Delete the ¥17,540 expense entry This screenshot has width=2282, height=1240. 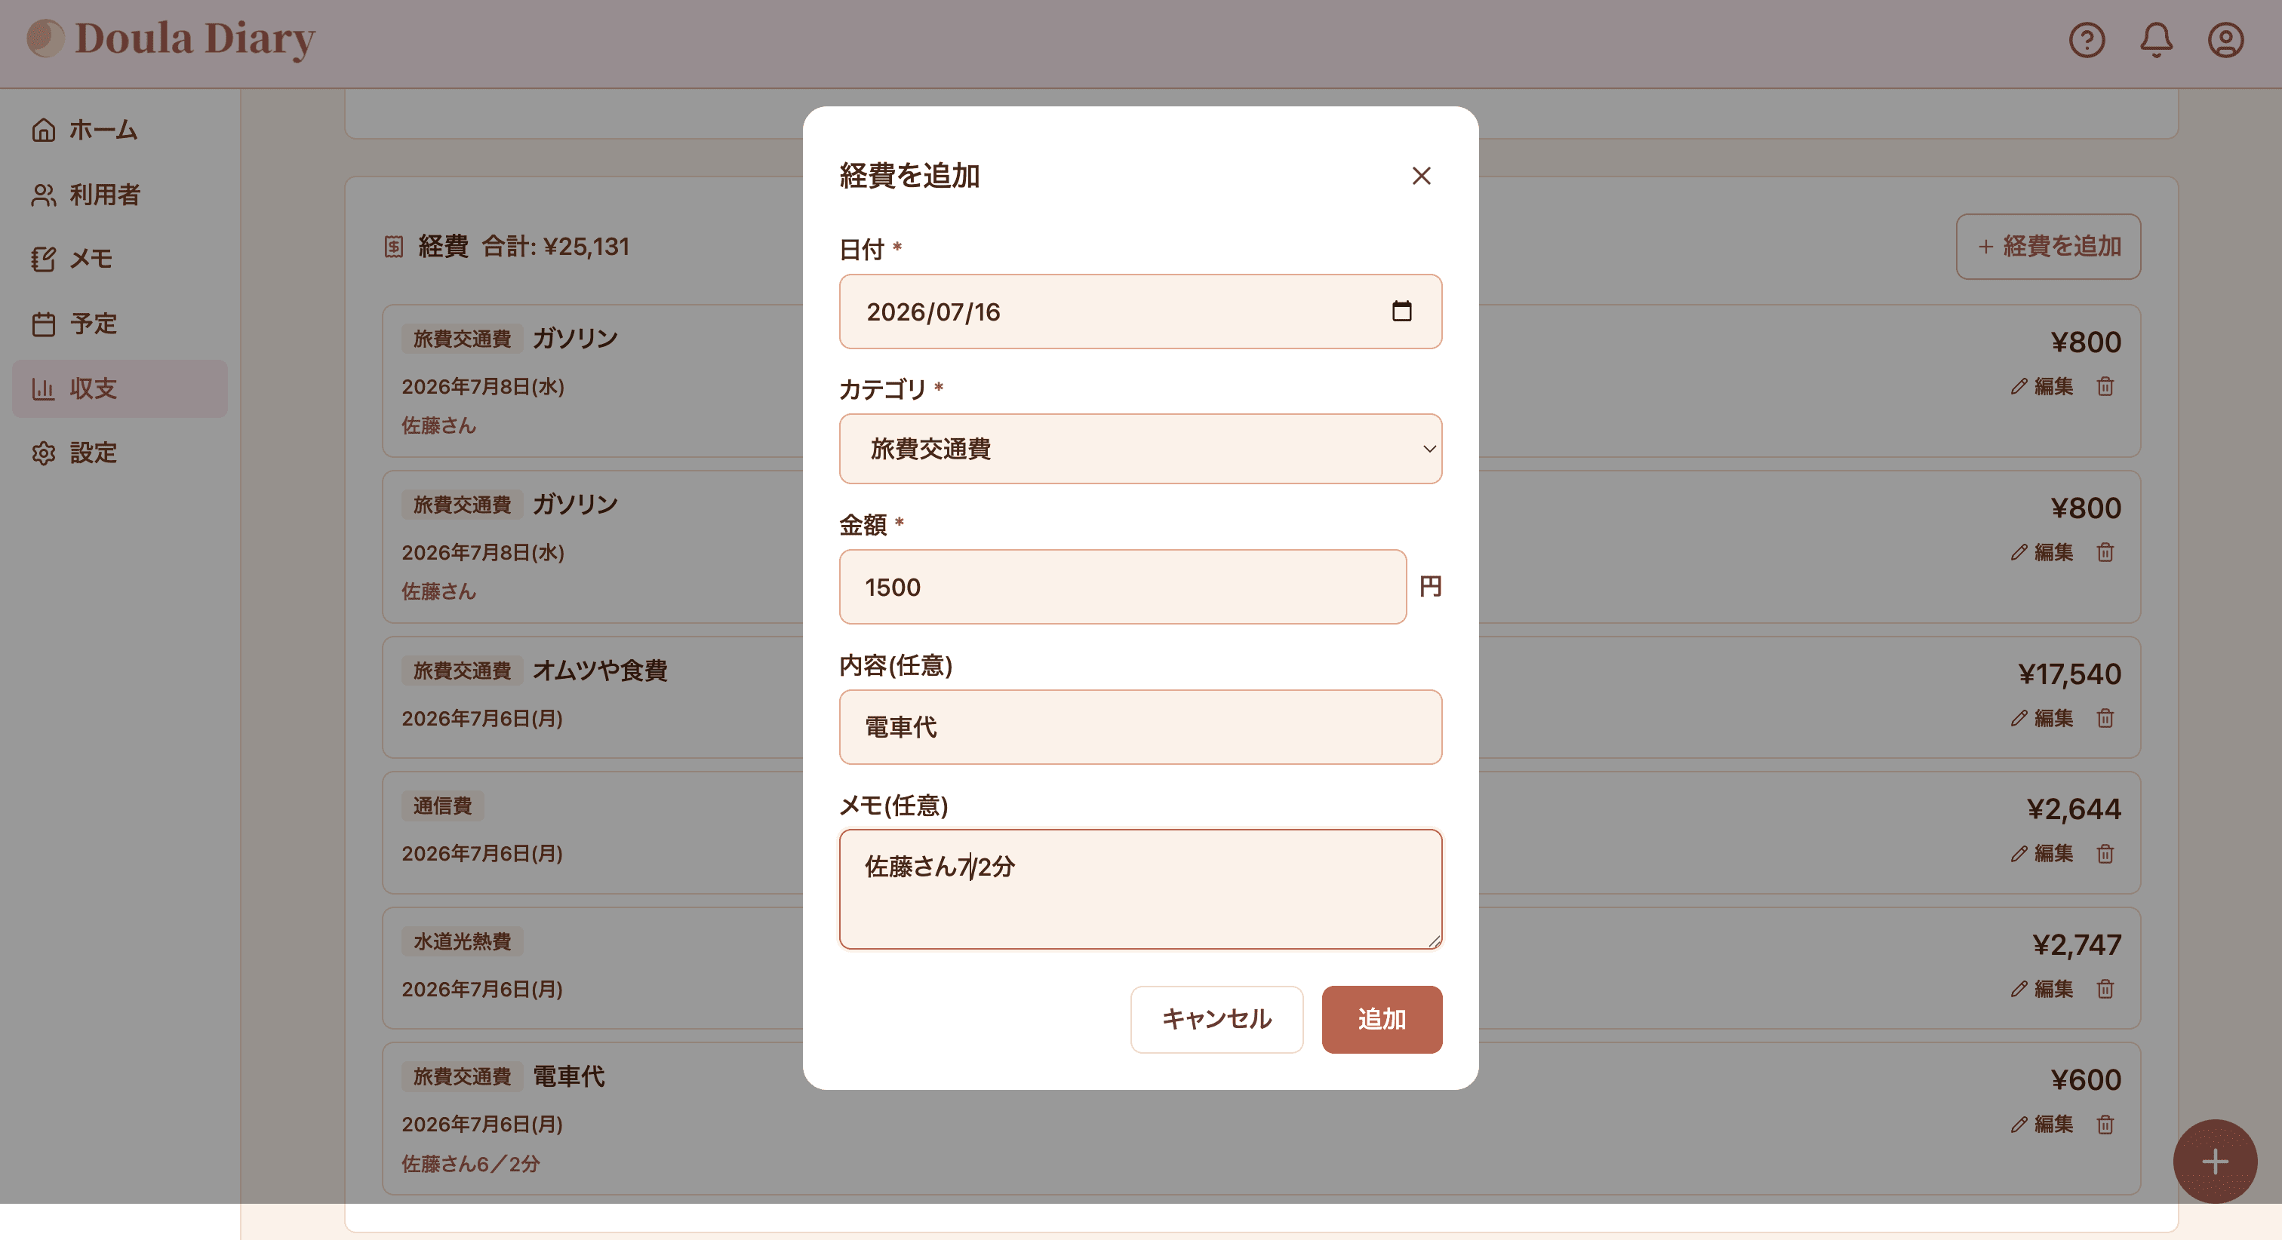[2105, 718]
